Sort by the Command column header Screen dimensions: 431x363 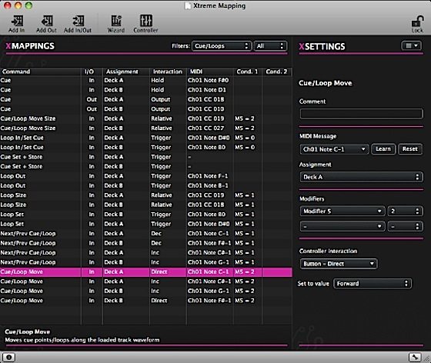tap(40, 72)
